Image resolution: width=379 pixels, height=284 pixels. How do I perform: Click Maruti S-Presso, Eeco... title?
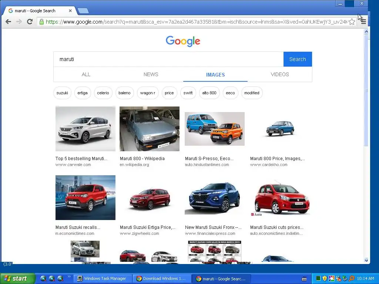tap(209, 158)
